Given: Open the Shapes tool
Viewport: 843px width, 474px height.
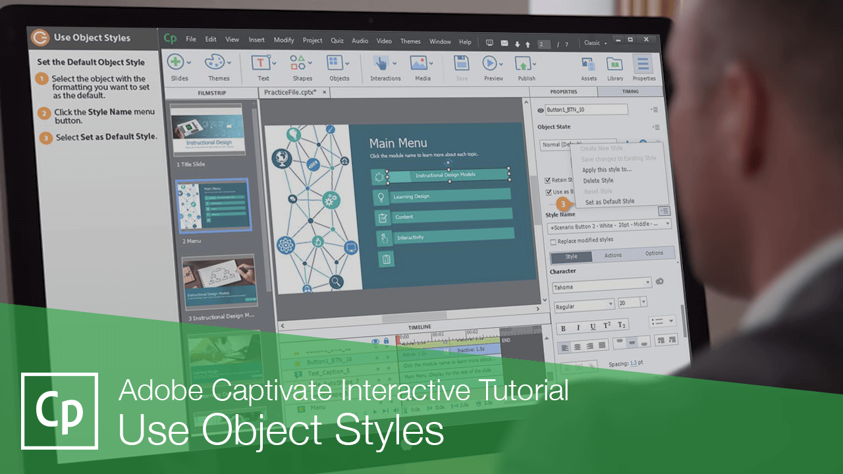Looking at the screenshot, I should [x=298, y=64].
